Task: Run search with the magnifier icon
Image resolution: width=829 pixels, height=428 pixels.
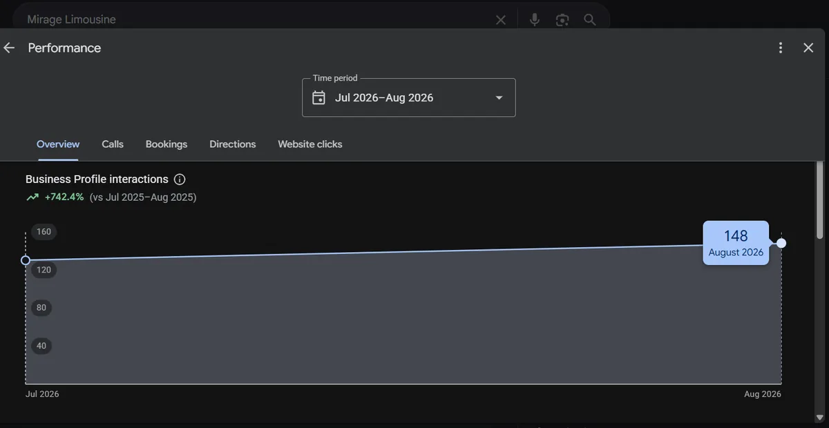Action: pyautogui.click(x=590, y=20)
